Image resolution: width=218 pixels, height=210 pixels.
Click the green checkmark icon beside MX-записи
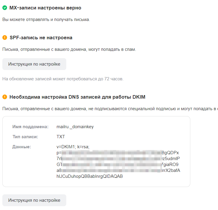coord(5,8)
